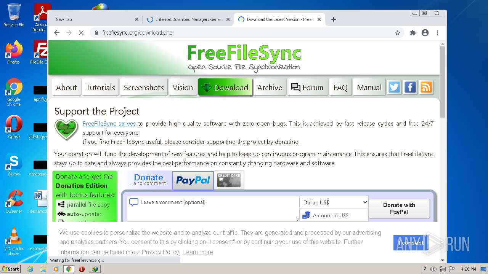This screenshot has width=488, height=274.
Task: Click the green Download nav button
Action: (225, 88)
